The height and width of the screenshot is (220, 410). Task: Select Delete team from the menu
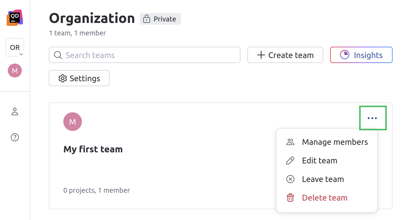click(x=325, y=198)
